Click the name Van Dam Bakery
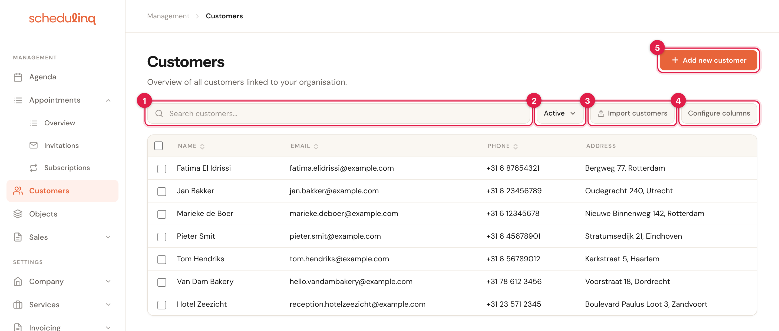 (x=205, y=282)
